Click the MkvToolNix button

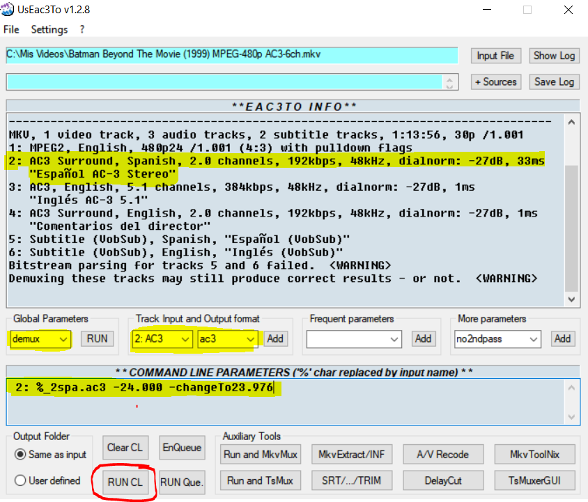[534, 455]
